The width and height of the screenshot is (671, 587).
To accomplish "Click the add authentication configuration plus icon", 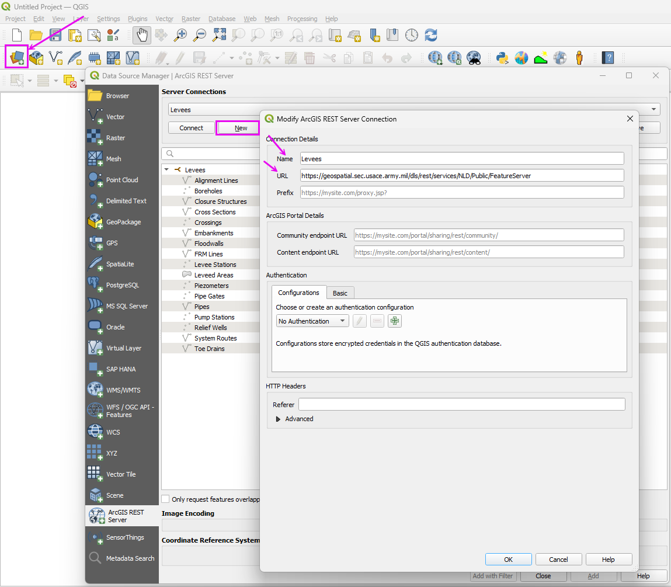I will (x=395, y=321).
